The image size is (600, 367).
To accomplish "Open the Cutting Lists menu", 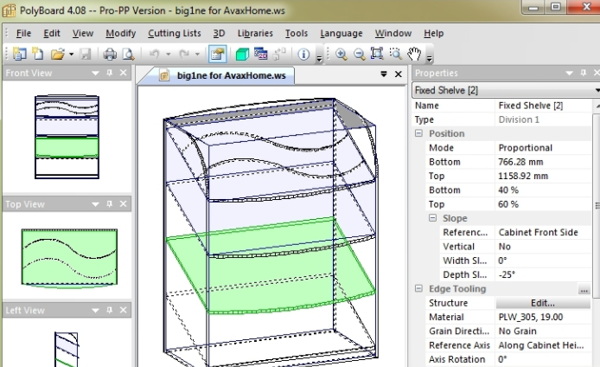I will pos(176,33).
